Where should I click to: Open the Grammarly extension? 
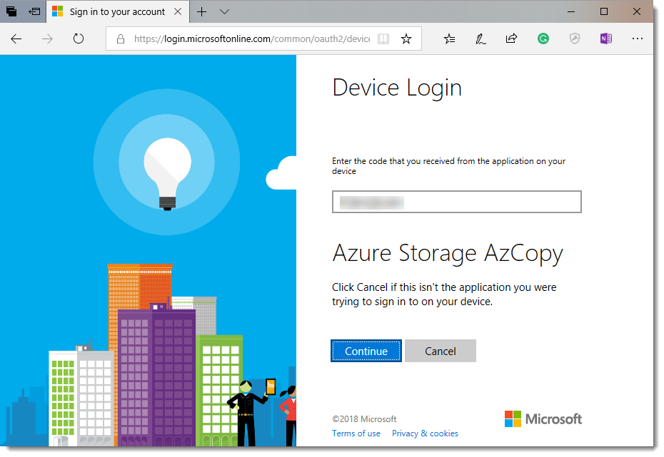tap(543, 39)
